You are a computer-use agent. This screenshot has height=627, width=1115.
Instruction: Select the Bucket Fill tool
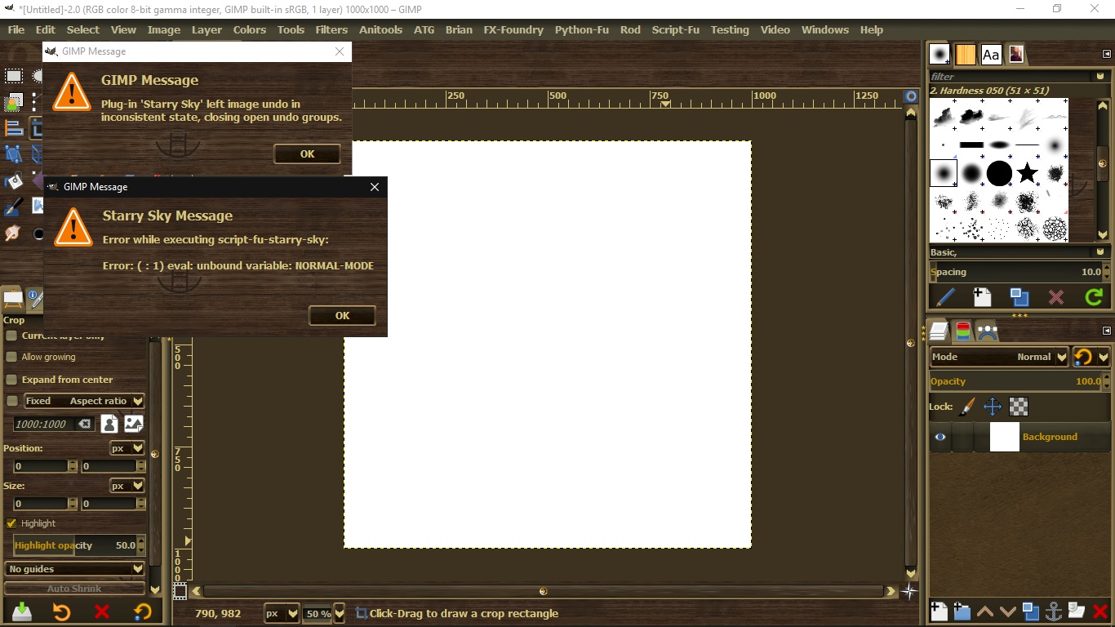pos(14,180)
